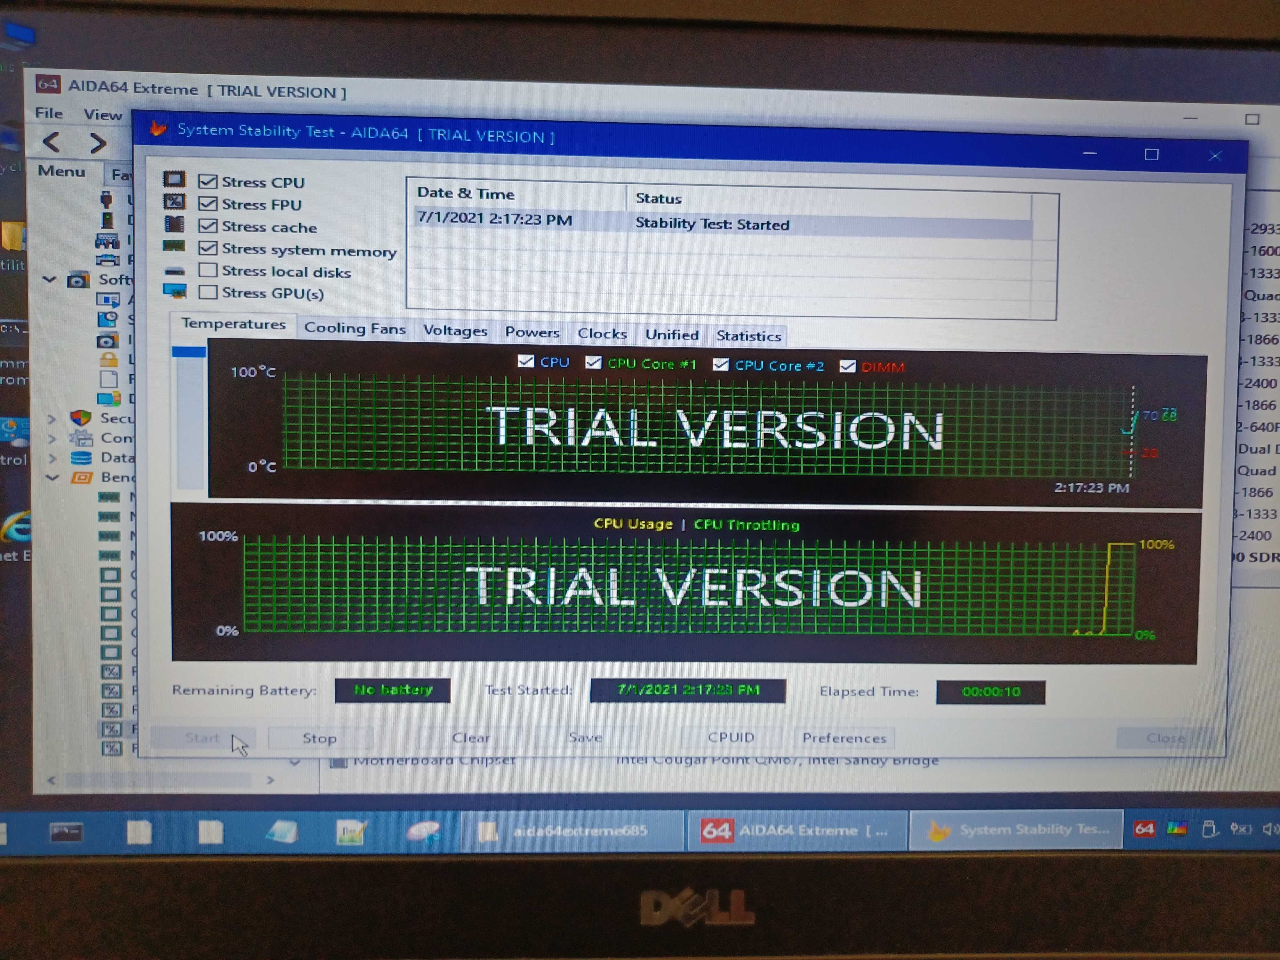Save the stability test results
Screen dimensions: 1280x960
586,737
